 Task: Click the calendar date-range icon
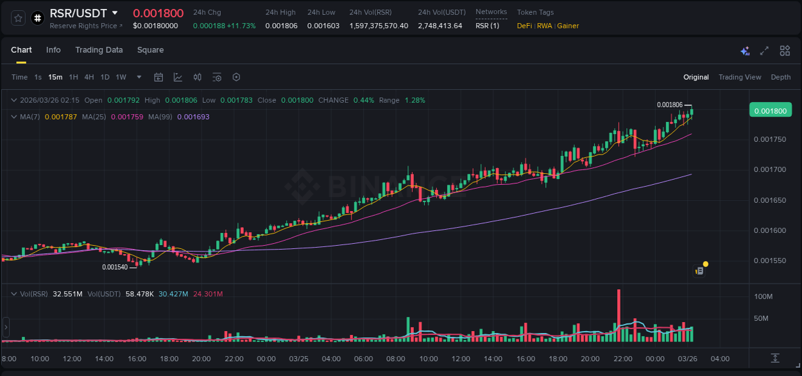click(158, 77)
